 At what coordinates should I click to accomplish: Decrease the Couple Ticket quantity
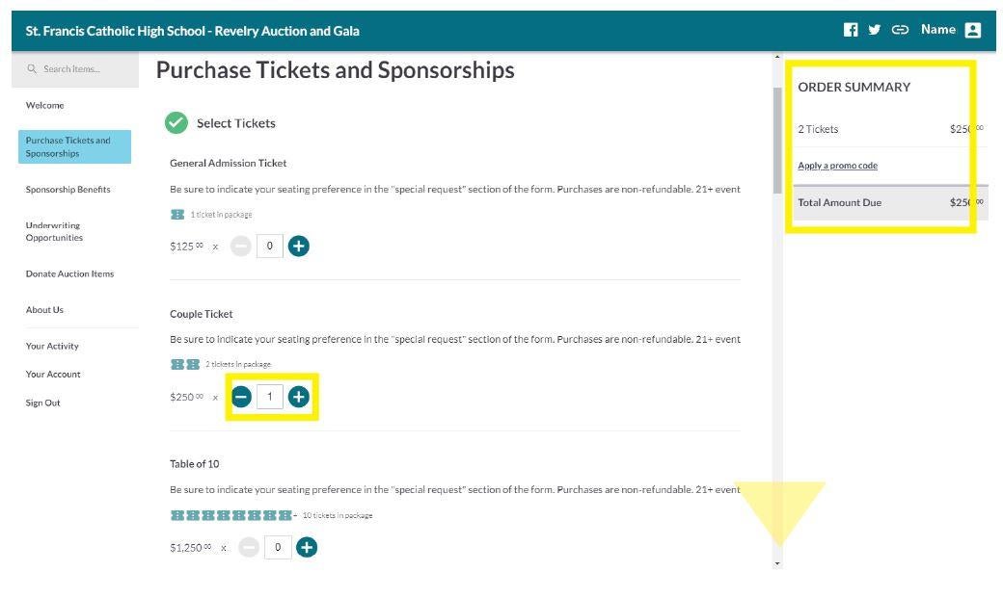pos(241,397)
